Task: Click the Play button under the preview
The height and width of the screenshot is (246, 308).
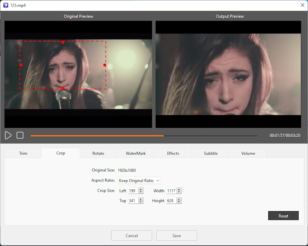Action: pos(8,135)
